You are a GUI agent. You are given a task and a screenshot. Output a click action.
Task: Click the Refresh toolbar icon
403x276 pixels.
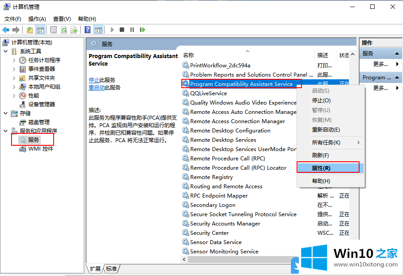click(64, 30)
